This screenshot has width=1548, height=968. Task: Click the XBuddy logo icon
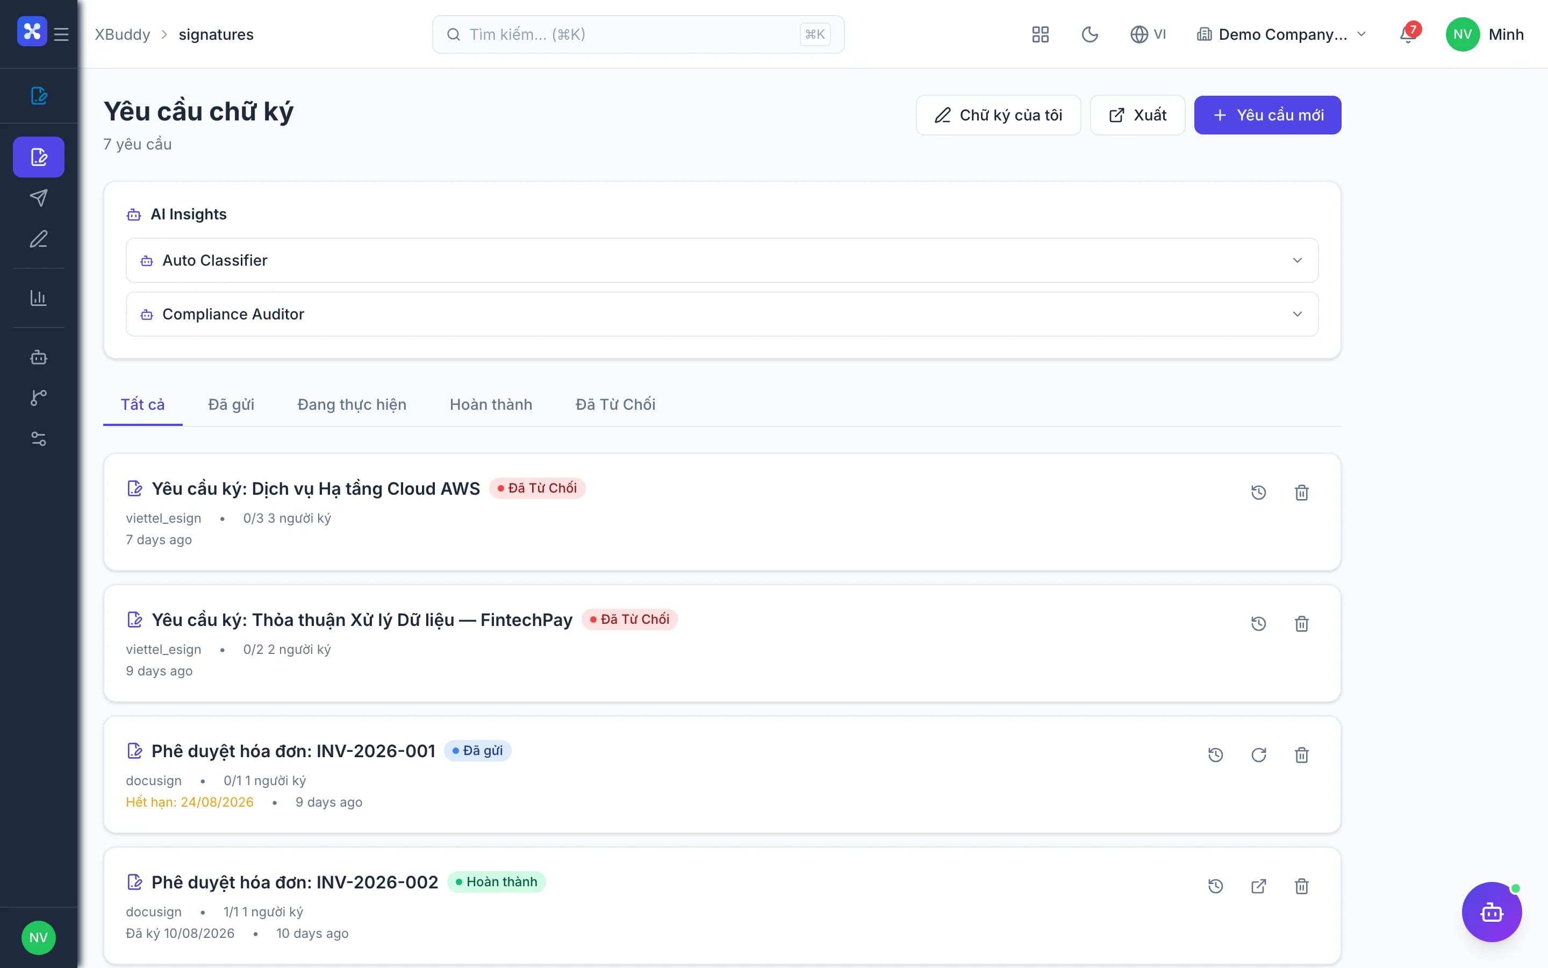pyautogui.click(x=32, y=31)
